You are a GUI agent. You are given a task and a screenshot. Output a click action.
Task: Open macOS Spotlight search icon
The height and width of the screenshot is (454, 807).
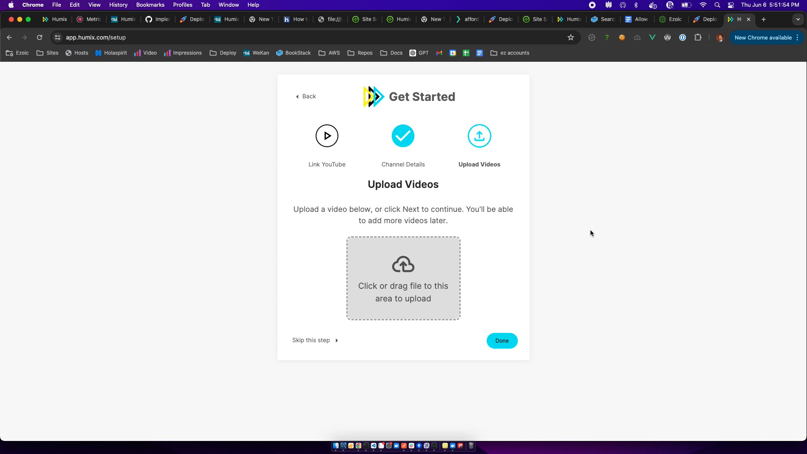(717, 5)
